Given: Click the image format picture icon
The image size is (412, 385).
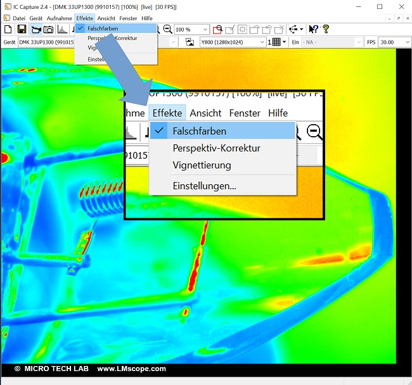Looking at the screenshot, I should click(189, 42).
